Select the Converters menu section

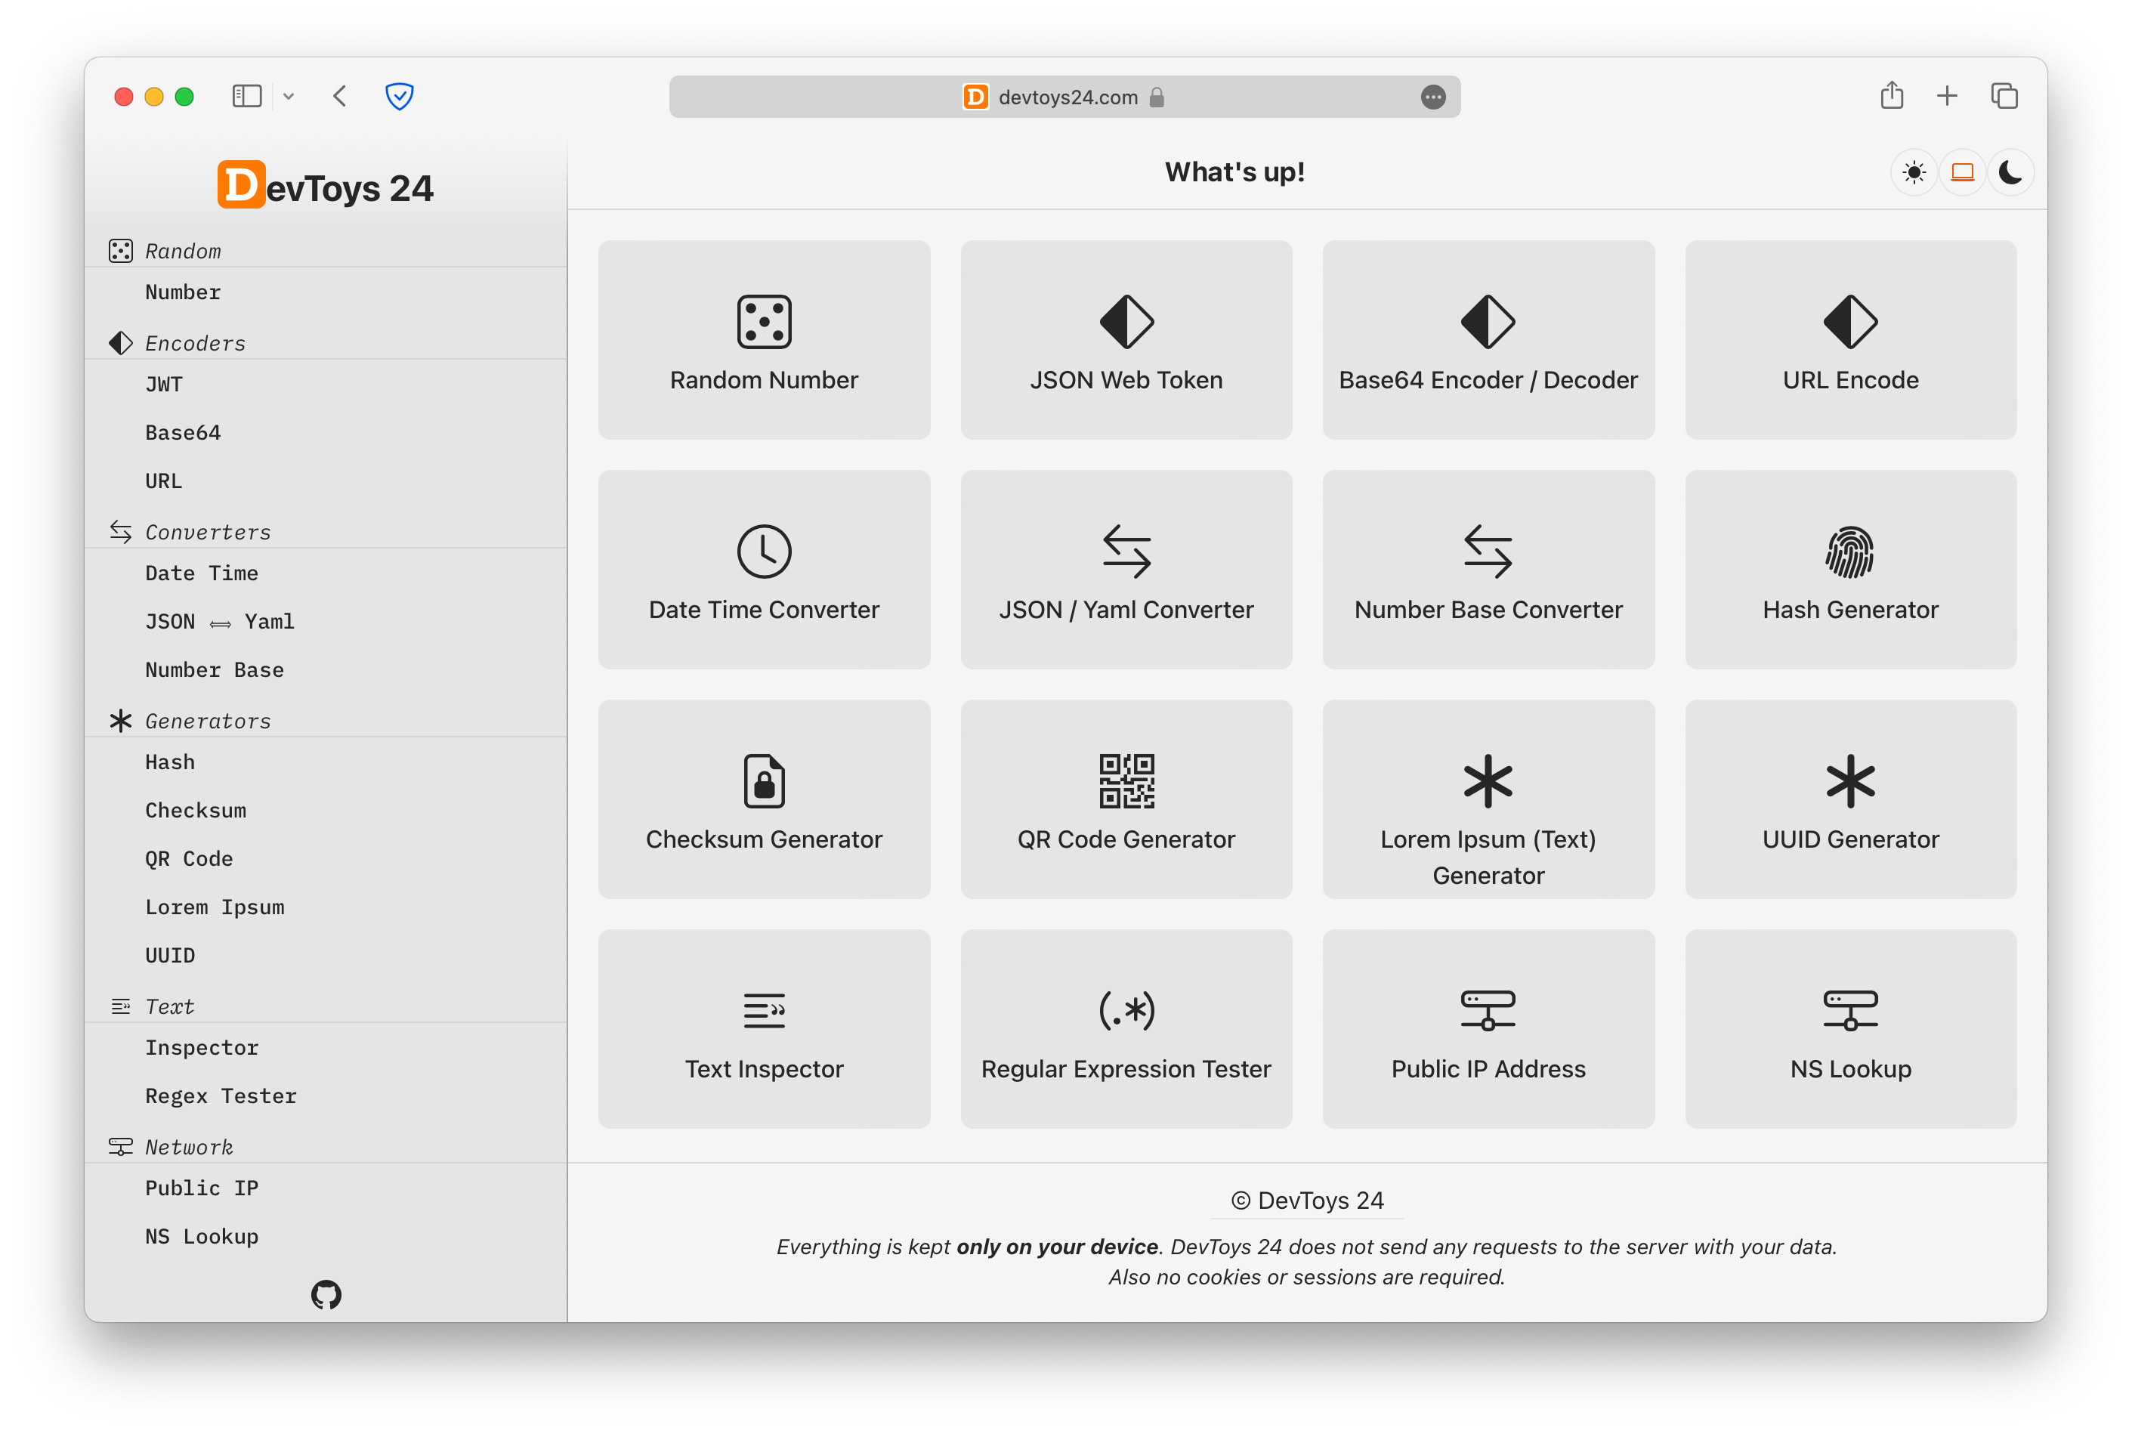[206, 530]
